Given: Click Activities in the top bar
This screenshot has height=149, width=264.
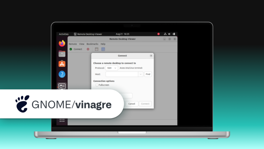Looking at the screenshot, I should [64, 34].
